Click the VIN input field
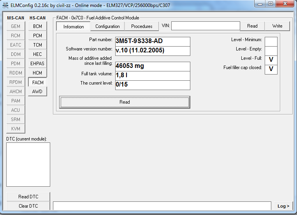 pos(206,26)
